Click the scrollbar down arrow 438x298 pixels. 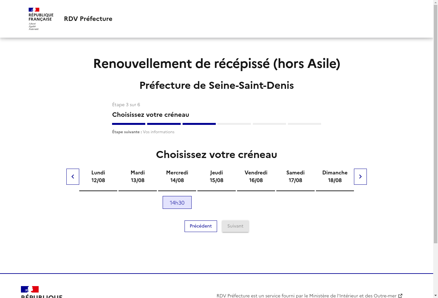(435, 295)
